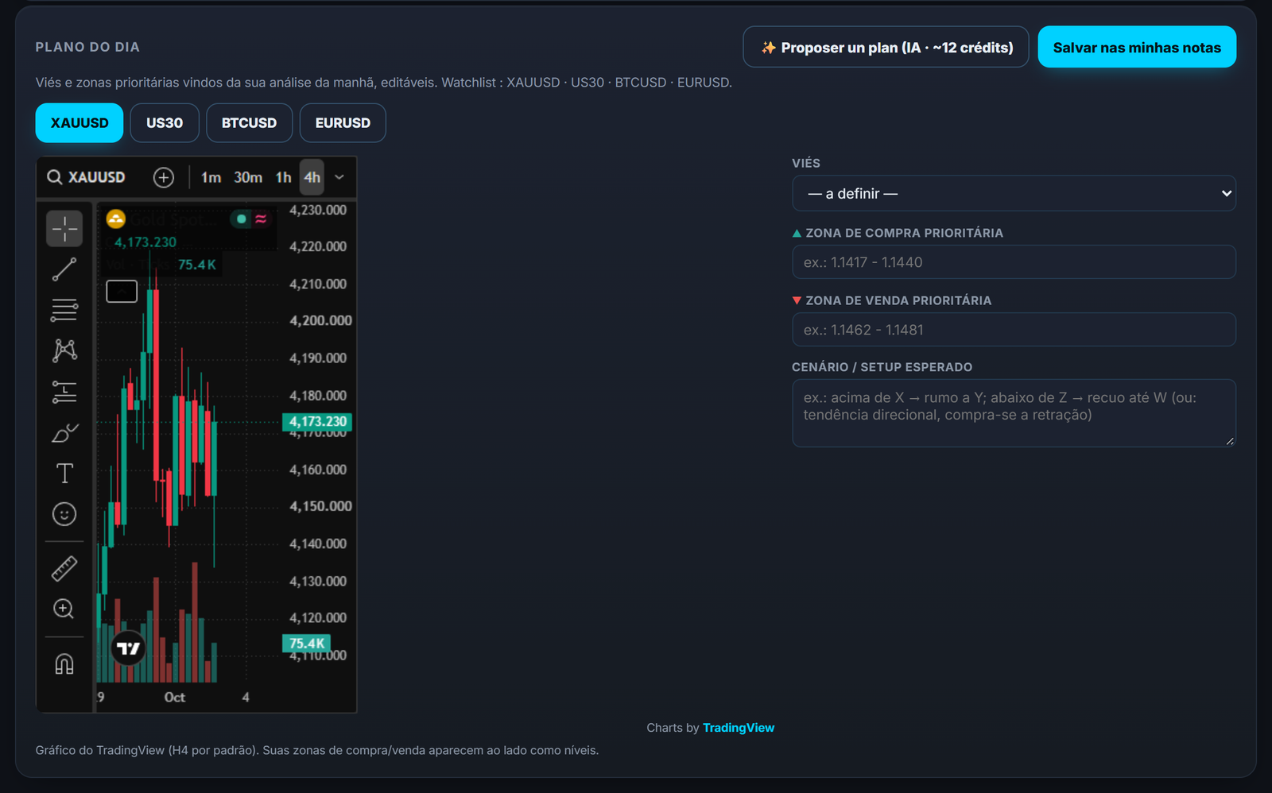Open the long position forecasting tool
The width and height of the screenshot is (1272, 793).
pyautogui.click(x=64, y=392)
